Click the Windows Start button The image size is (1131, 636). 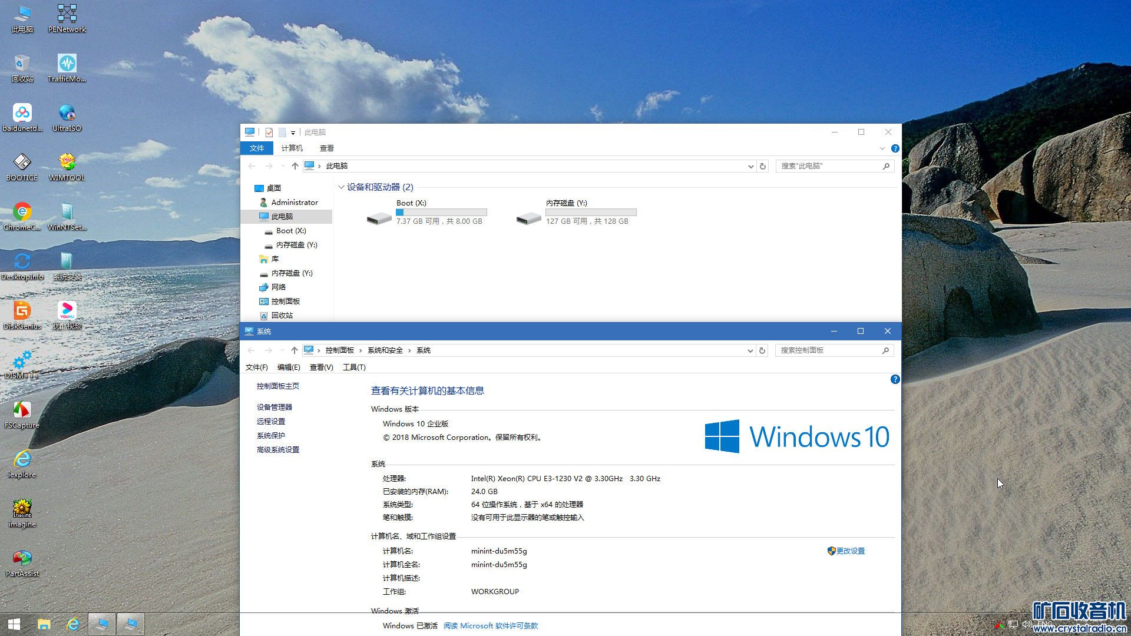14,624
